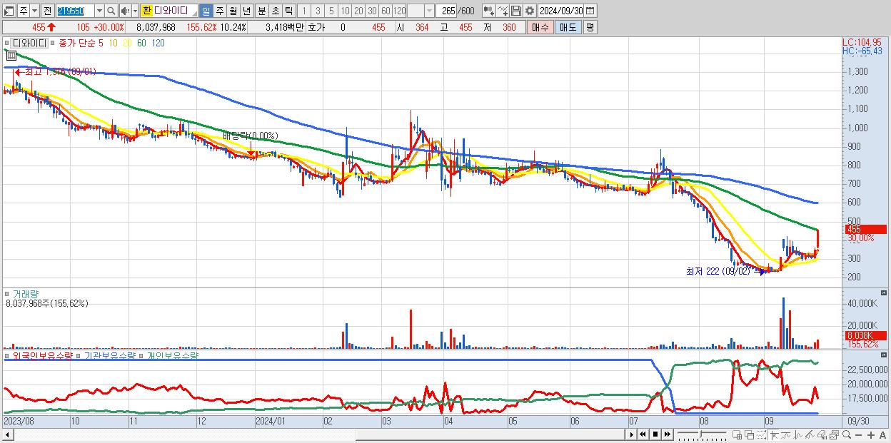891x443 pixels.
Task: Click the multi-line indicator icon
Action: [x=810, y=434]
